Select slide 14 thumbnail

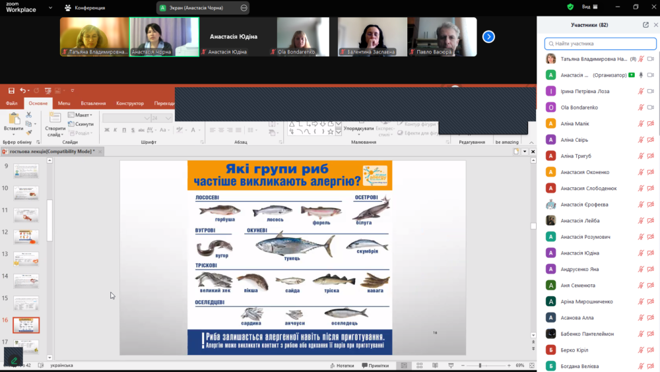(x=26, y=281)
